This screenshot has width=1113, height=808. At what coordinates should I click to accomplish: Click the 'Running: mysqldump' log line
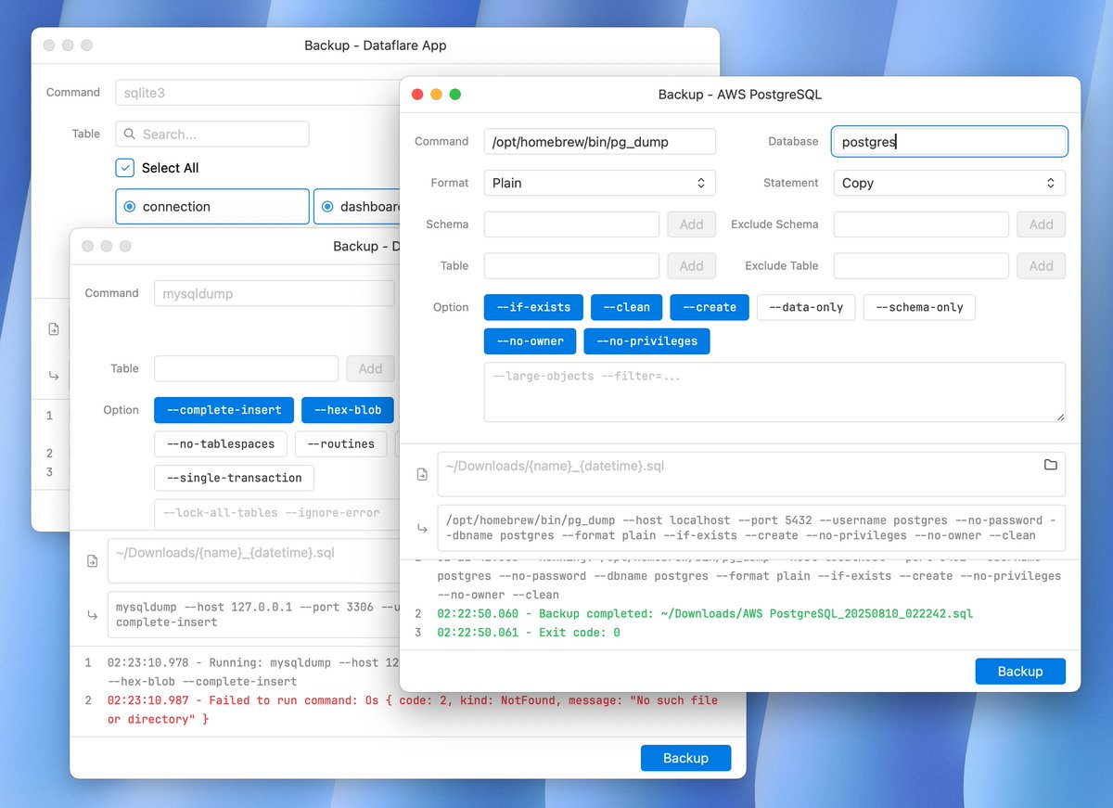click(x=252, y=672)
